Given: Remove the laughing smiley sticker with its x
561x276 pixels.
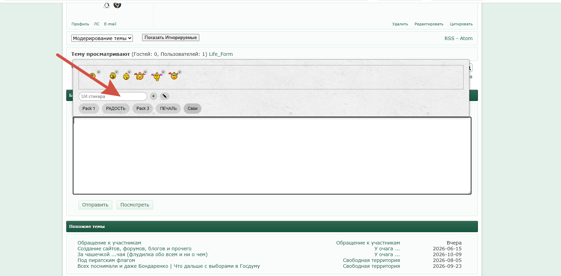Looking at the screenshot, I should (x=117, y=72).
